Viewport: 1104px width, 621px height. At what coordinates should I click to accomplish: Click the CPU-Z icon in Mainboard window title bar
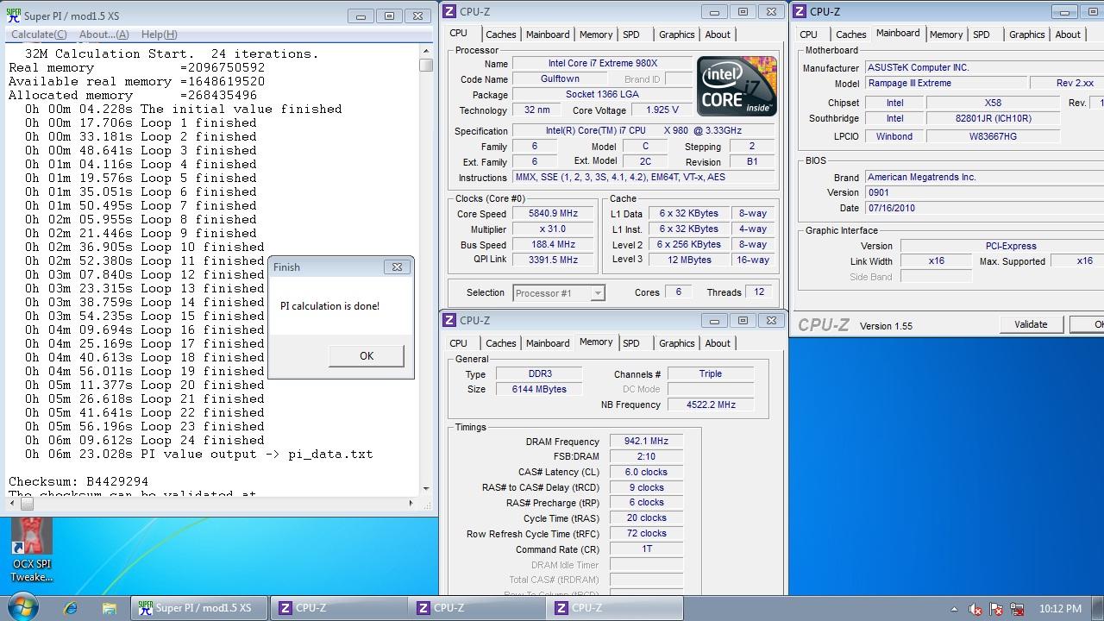point(800,11)
